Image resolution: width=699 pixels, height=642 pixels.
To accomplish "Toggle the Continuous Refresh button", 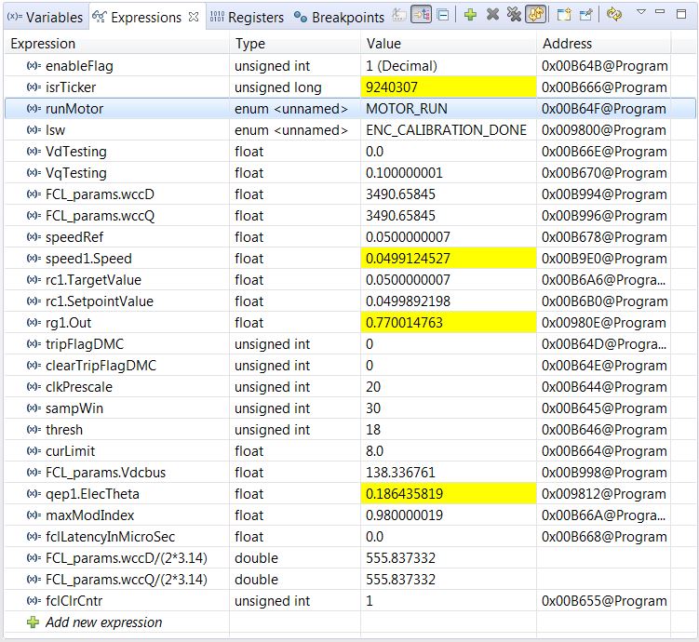I will (x=535, y=16).
